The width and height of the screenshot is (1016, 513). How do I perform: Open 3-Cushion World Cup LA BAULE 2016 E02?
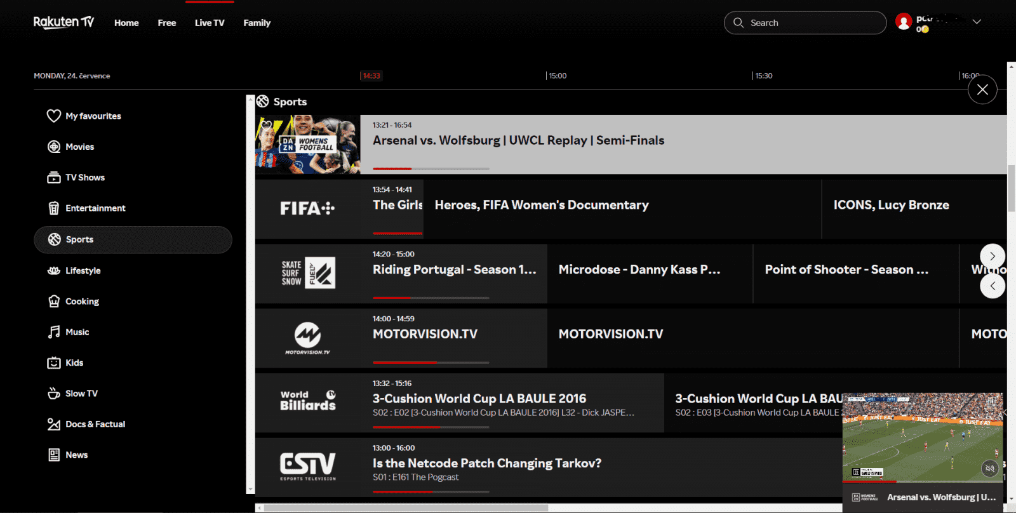[x=512, y=403]
